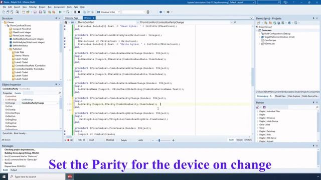
Task: Expand LiveBindings property in Object Inspector
Action: (x=4, y=99)
